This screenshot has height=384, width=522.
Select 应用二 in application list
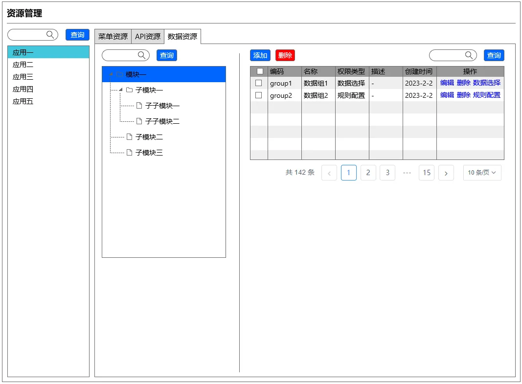48,65
